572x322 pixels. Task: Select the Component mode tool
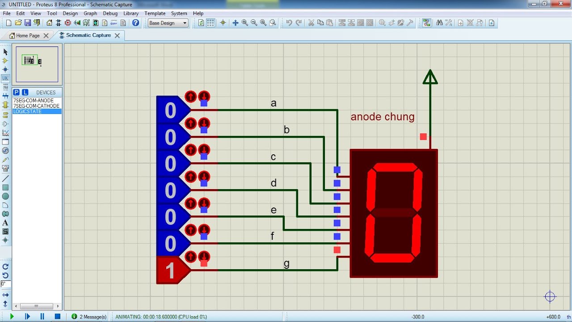point(5,61)
